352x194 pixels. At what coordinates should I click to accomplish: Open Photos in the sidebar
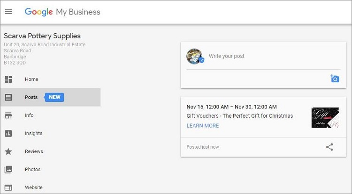click(x=50, y=169)
